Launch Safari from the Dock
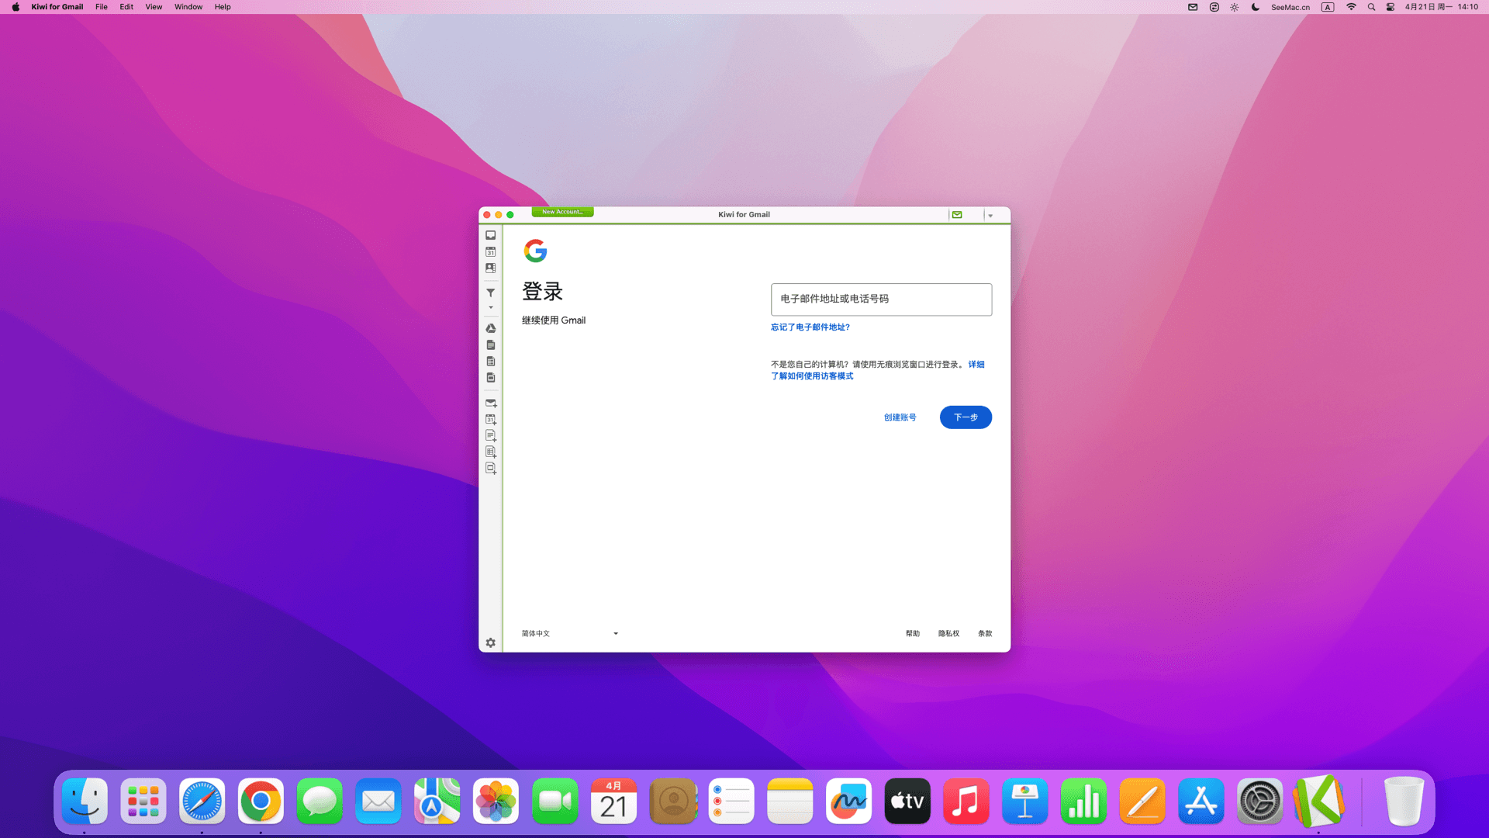 [x=202, y=801]
